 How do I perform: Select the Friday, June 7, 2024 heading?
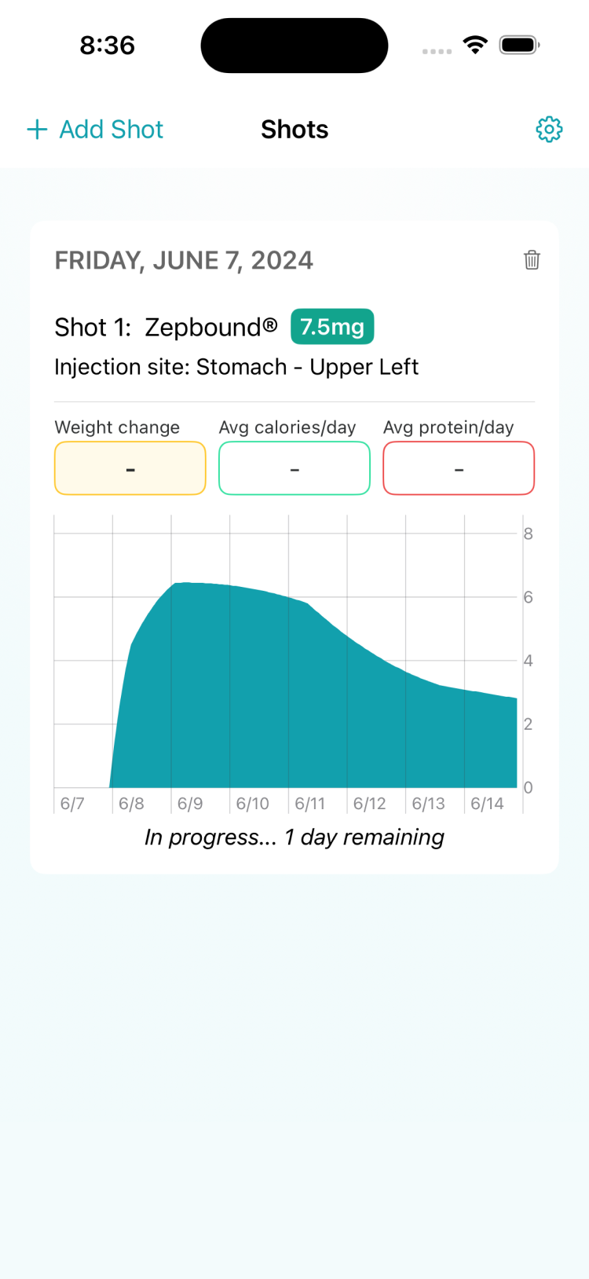184,260
